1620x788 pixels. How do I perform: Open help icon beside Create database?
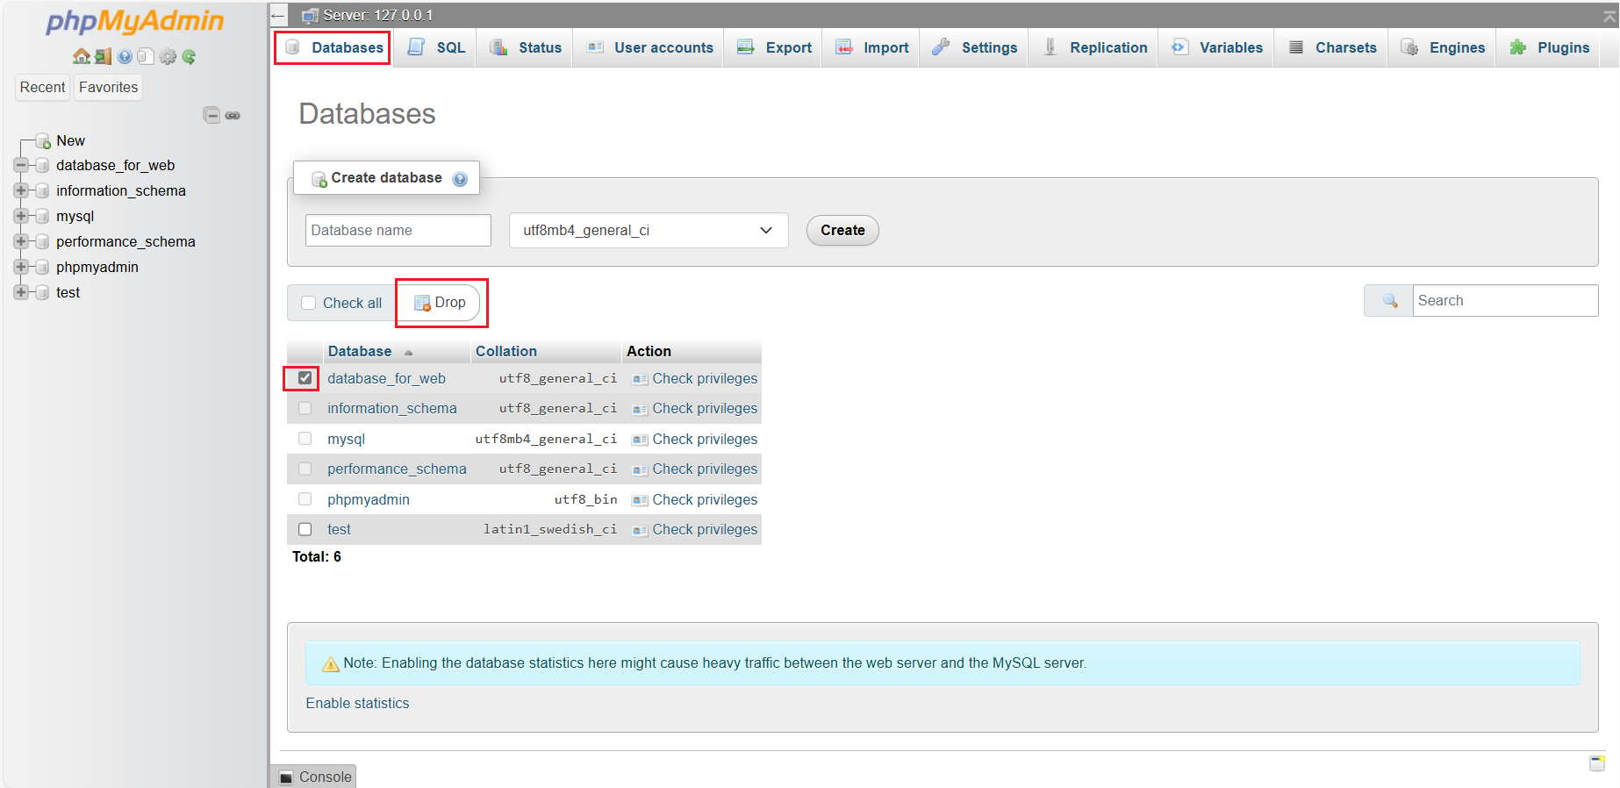point(460,179)
